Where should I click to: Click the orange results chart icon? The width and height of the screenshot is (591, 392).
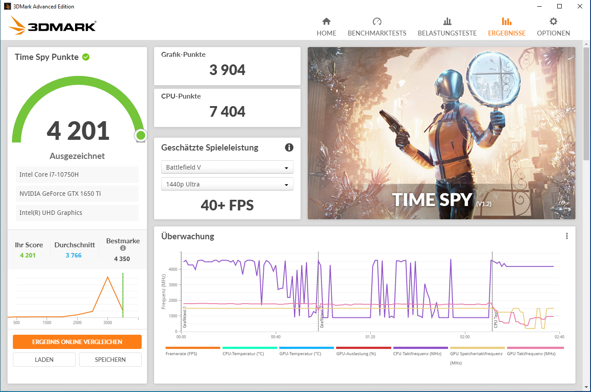507,21
